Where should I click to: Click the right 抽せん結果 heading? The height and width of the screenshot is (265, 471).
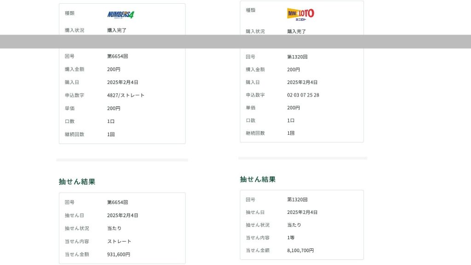[x=258, y=179]
